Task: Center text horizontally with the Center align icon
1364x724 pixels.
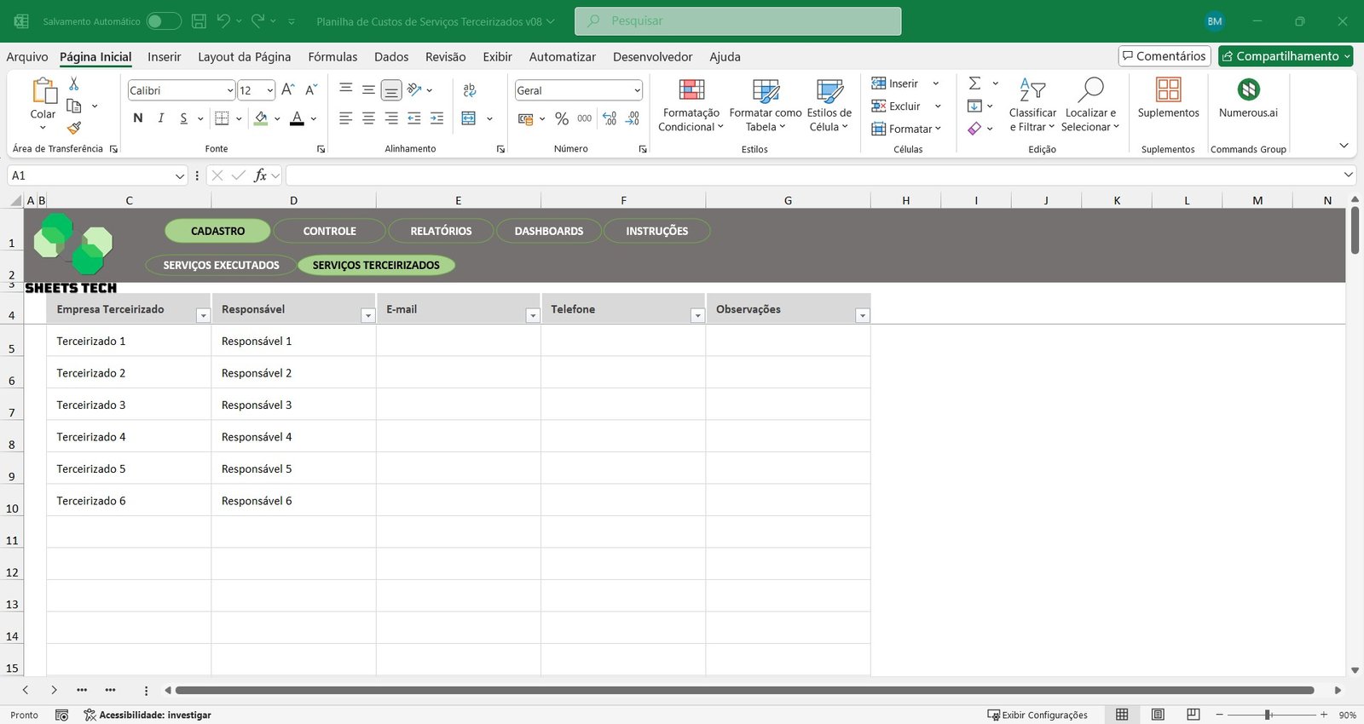Action: 368,118
